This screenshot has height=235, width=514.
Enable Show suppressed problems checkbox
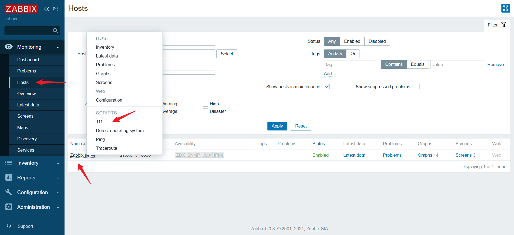417,87
